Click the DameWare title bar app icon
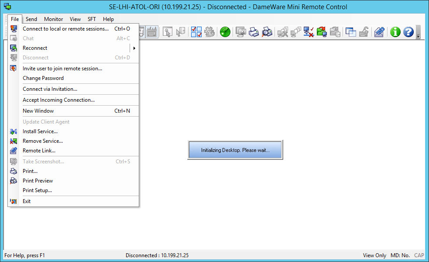429x262 pixels. [8, 7]
